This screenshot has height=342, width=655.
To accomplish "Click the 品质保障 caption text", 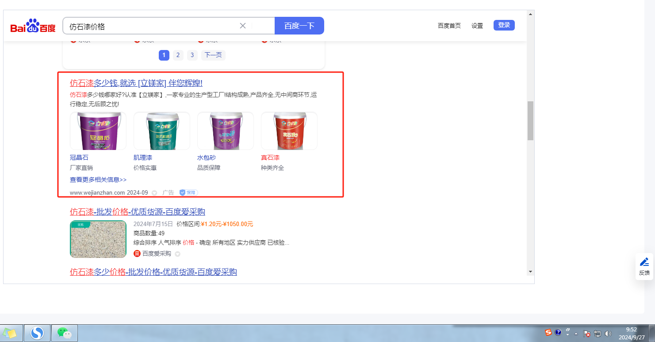I will click(x=209, y=168).
